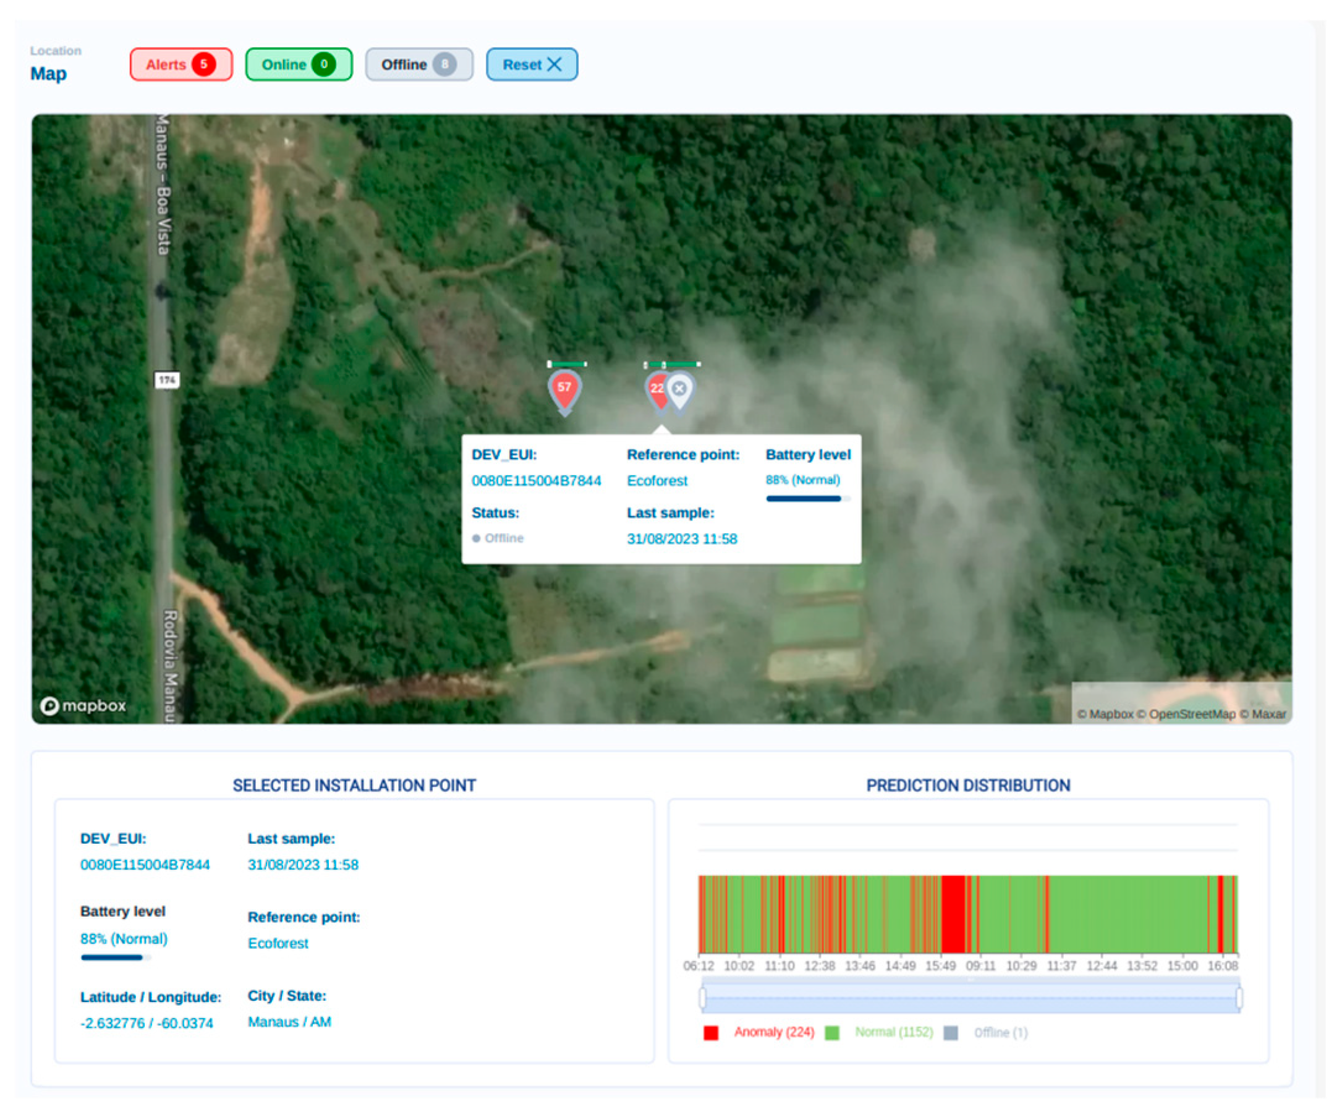The height and width of the screenshot is (1117, 1342).
Task: Click the red map marker labeled 22
Action: pos(655,390)
